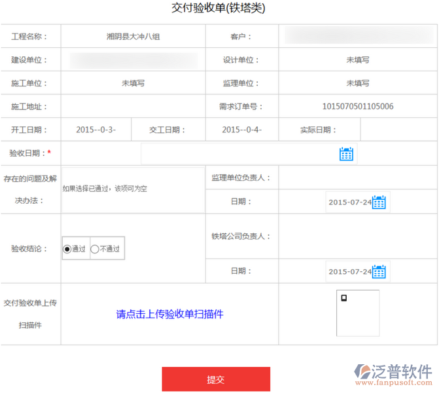Select the 不通过 radio button

pyautogui.click(x=96, y=249)
